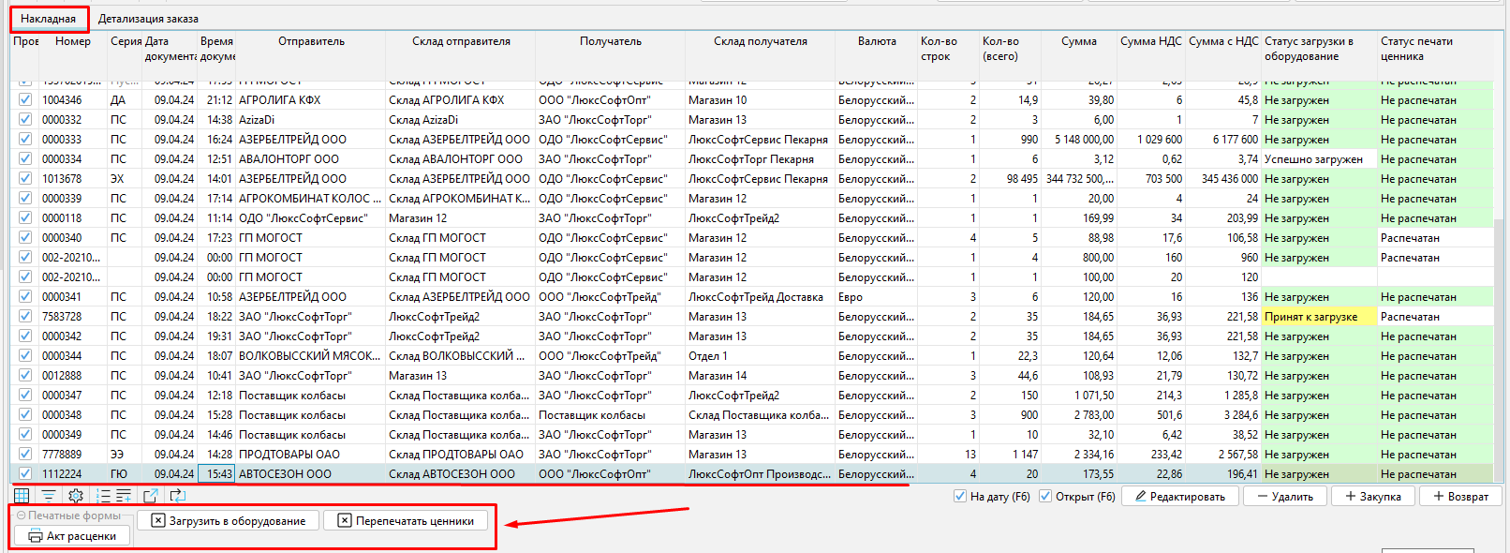Click the add-row list icon
Screen dimensions: 1510x553
pyautogui.click(x=124, y=496)
